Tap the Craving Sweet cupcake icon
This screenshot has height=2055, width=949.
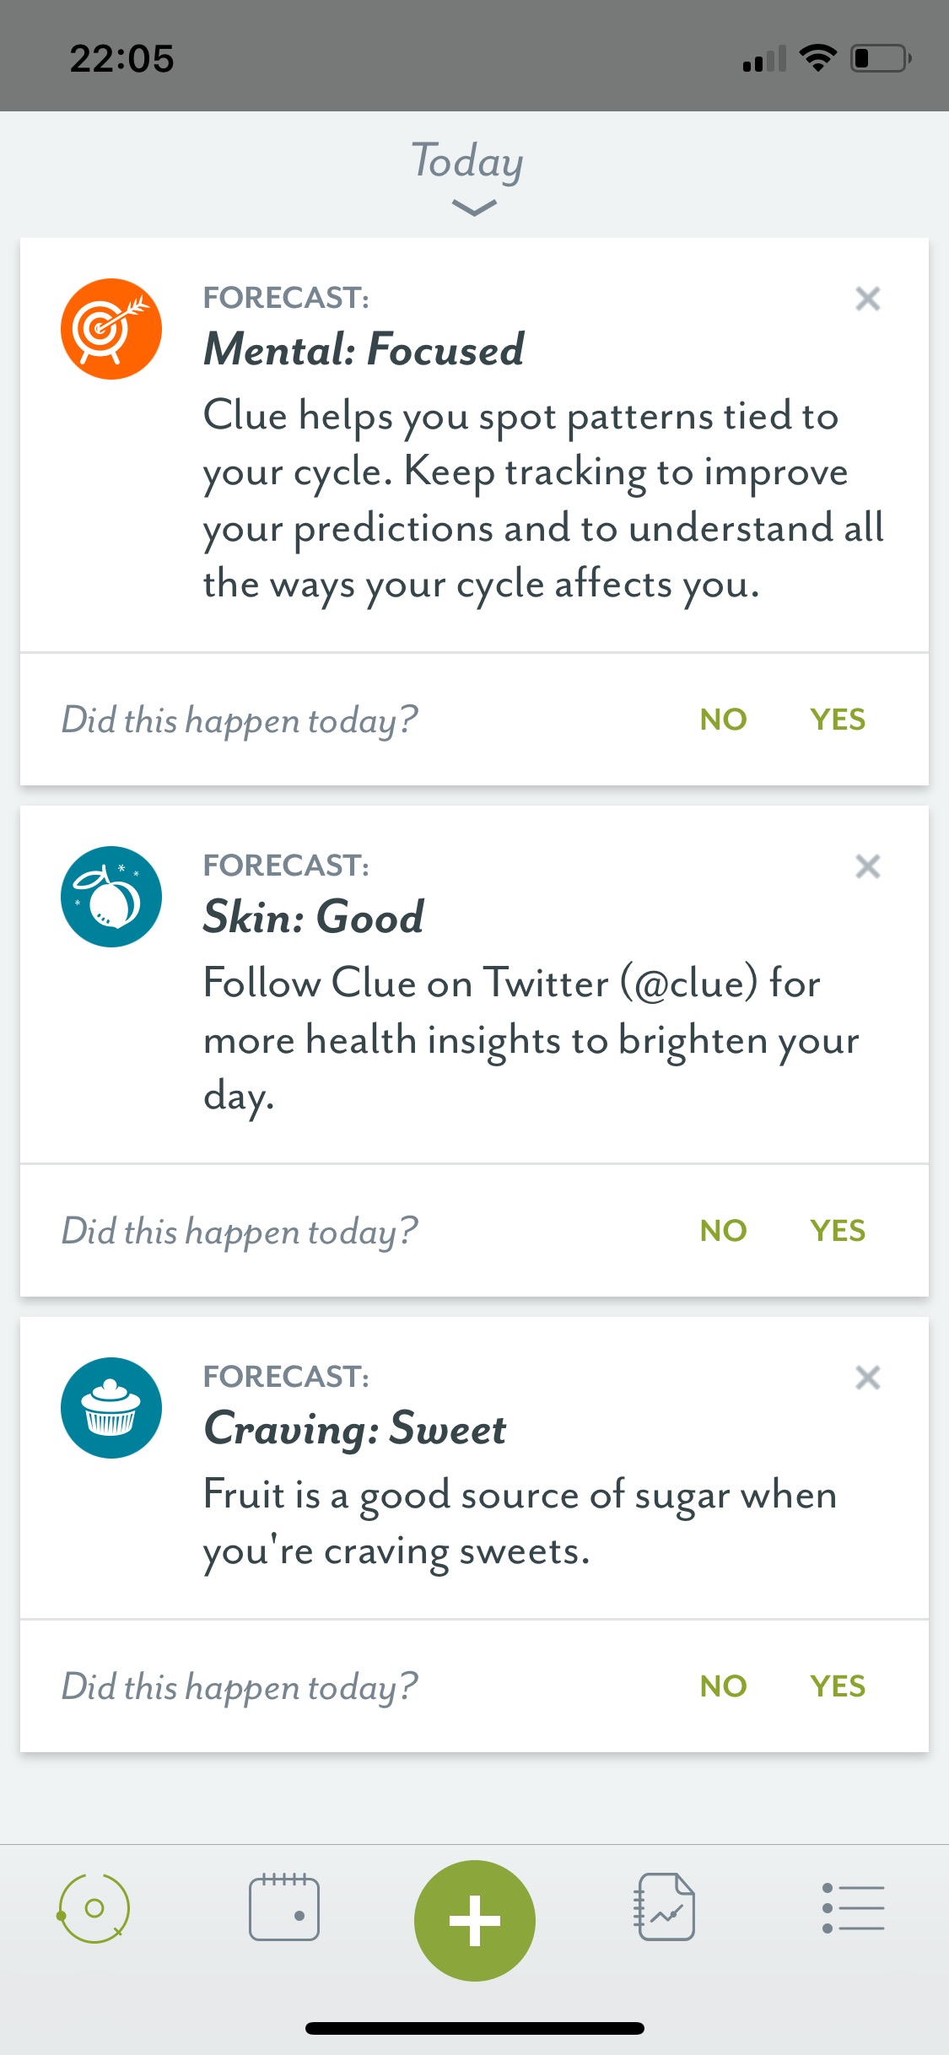pos(111,1408)
